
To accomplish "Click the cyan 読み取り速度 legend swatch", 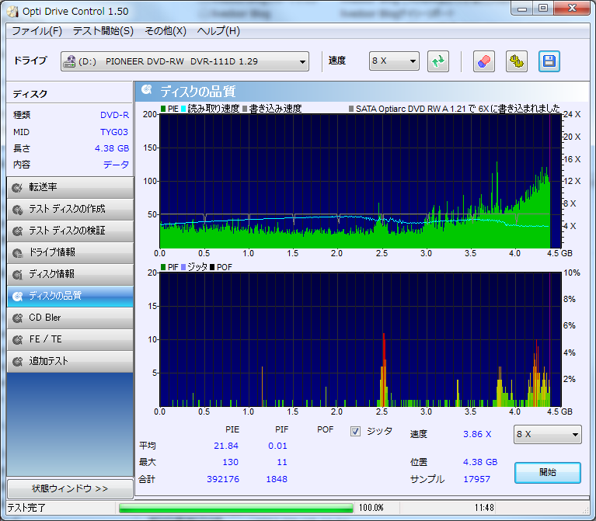I will coord(183,109).
